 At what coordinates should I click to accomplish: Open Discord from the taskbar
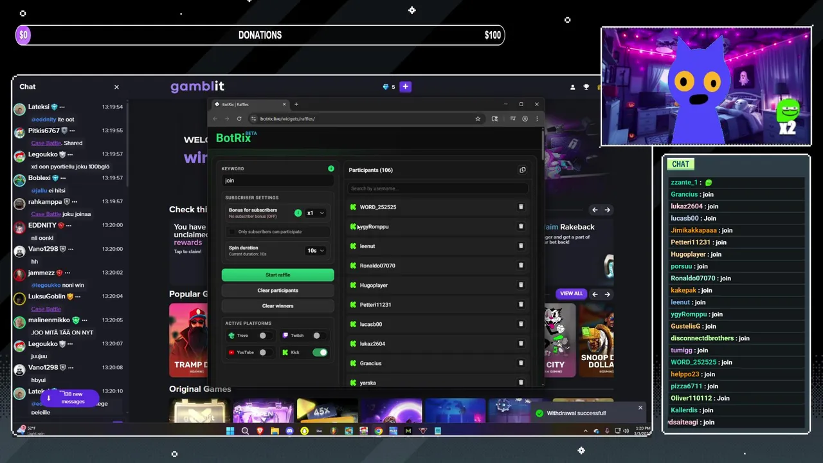coord(289,431)
